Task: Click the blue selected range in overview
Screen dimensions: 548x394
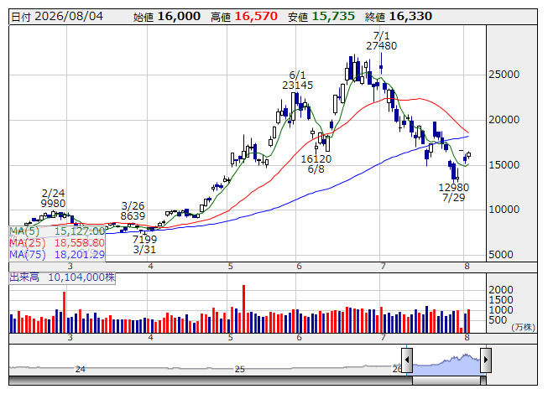Action: click(446, 364)
